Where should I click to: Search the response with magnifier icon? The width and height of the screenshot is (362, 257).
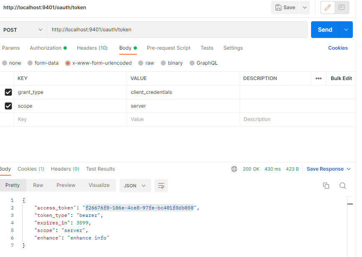tap(342, 186)
